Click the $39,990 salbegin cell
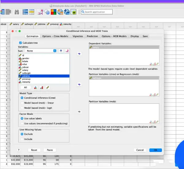 pyautogui.click(x=27, y=164)
